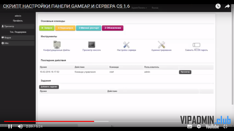Click the page vertical scrollbar
Viewport: 234px width, 131px height.
click(x=232, y=55)
